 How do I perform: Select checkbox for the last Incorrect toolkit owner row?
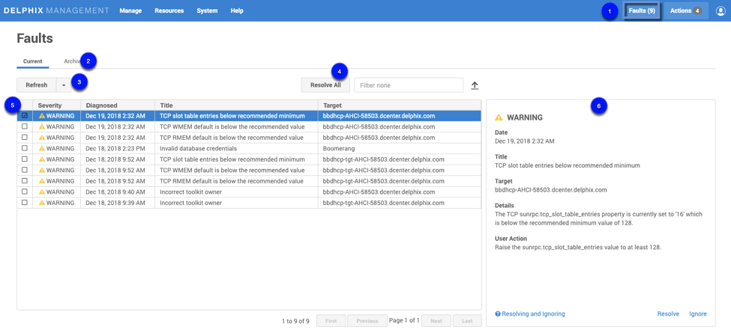(25, 203)
